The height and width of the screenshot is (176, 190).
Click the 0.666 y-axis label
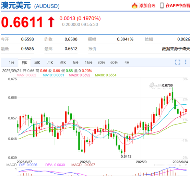coord(12,98)
